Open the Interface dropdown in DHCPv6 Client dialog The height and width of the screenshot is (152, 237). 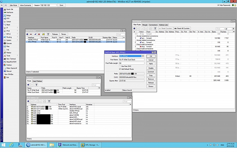point(143,56)
